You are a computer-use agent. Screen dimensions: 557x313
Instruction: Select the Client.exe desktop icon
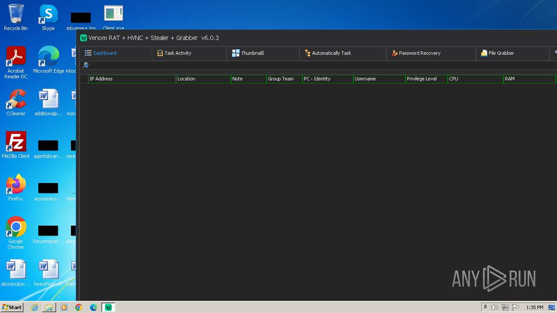(114, 17)
